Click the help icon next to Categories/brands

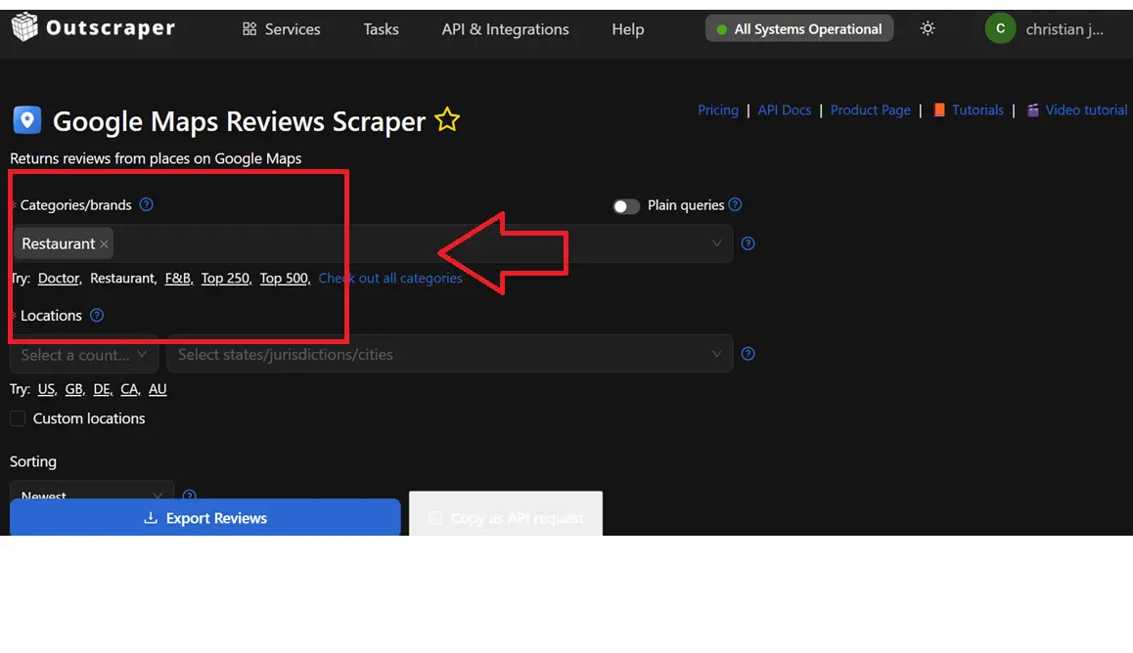147,204
